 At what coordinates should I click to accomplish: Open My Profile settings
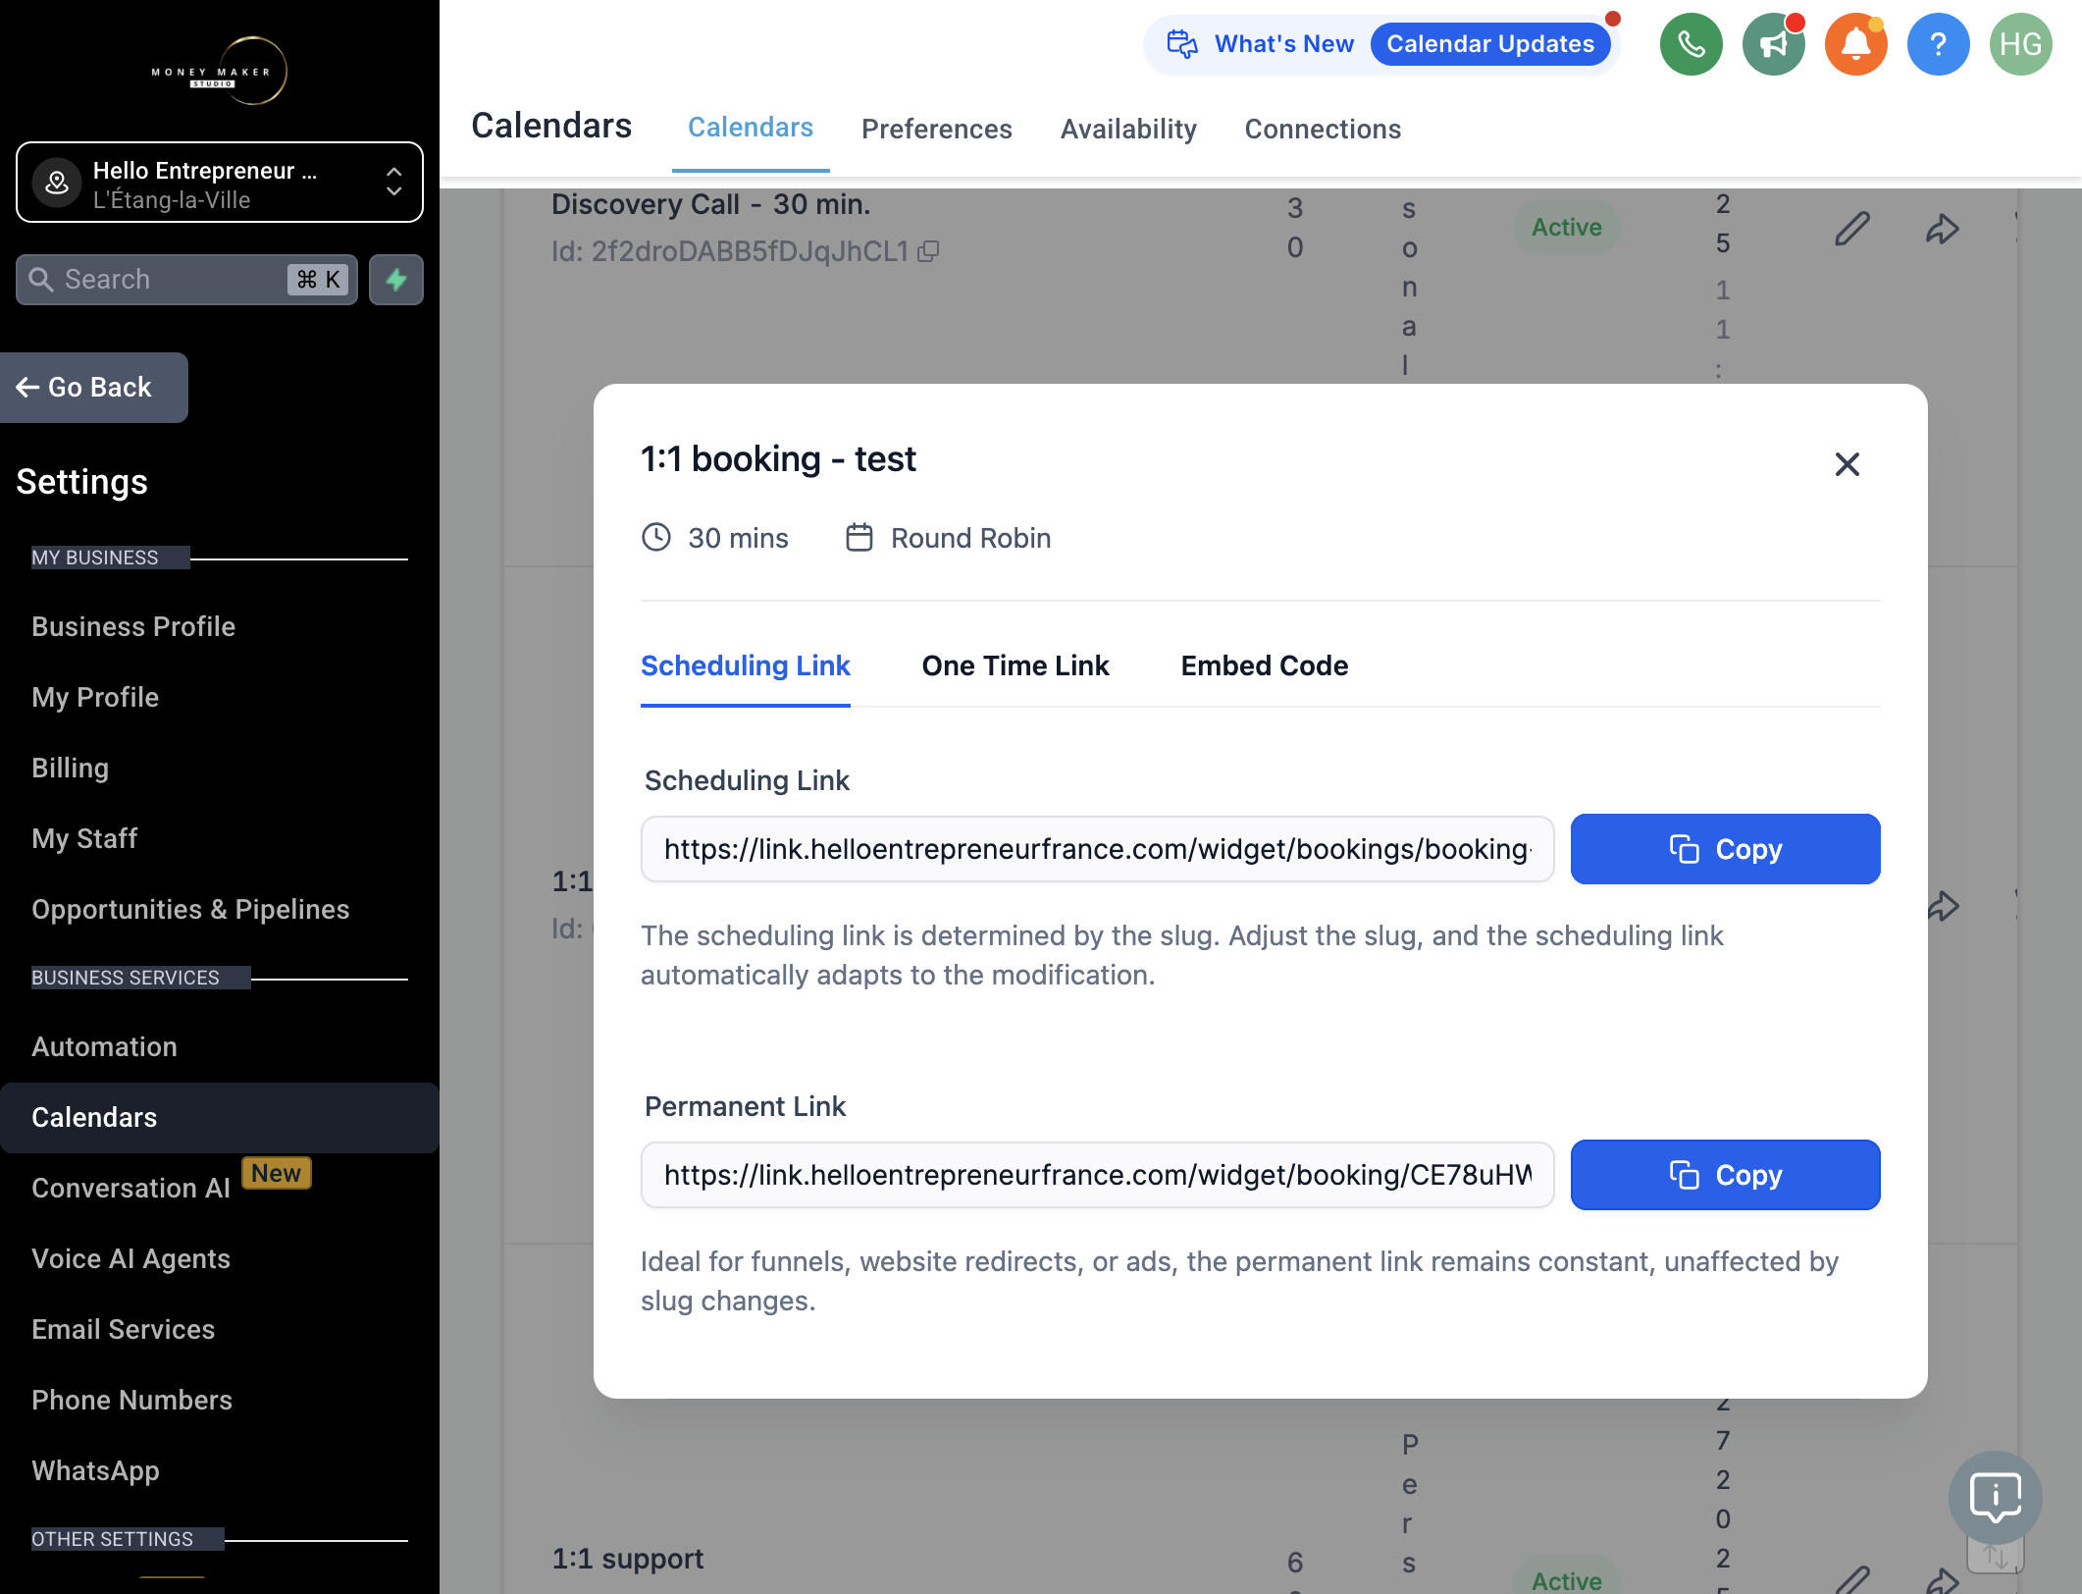(x=95, y=697)
